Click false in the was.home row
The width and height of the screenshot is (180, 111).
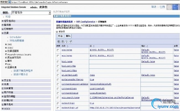pyautogui.click(x=176, y=50)
